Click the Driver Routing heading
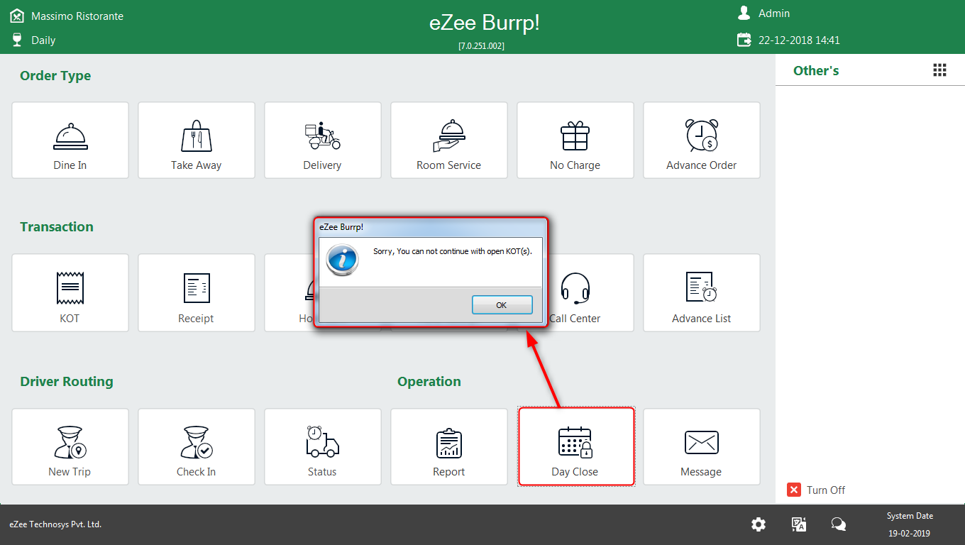The image size is (965, 545). pos(67,382)
